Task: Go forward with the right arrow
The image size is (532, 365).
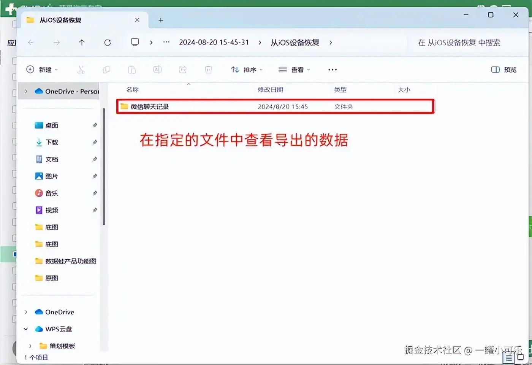Action: [x=57, y=43]
